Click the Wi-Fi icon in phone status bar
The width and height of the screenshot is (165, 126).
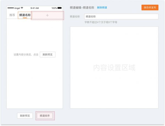[x=22, y=8]
